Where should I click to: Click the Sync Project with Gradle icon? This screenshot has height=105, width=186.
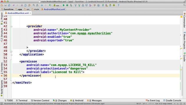(x=103, y=5)
